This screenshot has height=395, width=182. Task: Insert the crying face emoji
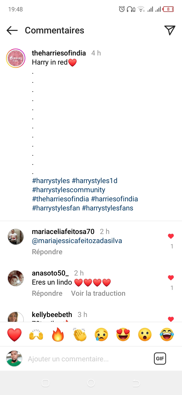click(101, 334)
